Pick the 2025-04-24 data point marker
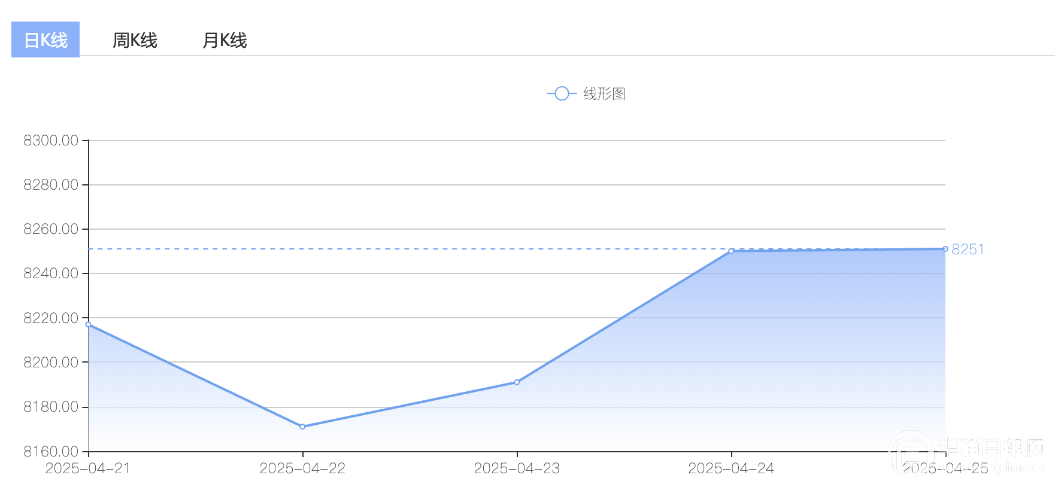 click(x=731, y=251)
